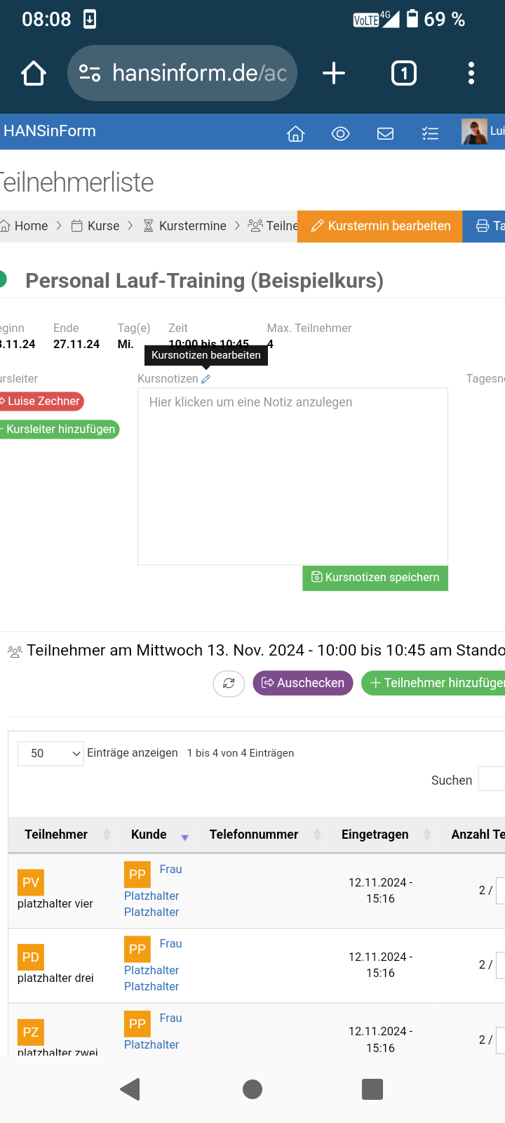Screen dimensions: 505x1123
Task: Click into the Kursnotizen text area
Action: coord(292,477)
